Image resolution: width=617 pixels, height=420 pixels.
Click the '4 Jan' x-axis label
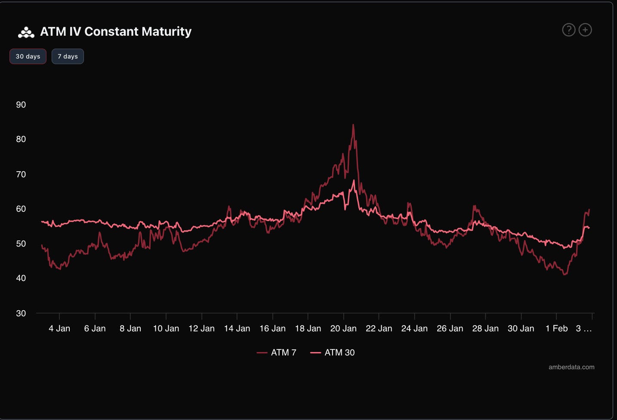pos(59,328)
